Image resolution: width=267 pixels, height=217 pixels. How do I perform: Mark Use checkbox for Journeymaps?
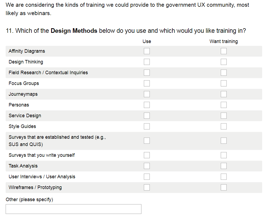tap(147, 94)
